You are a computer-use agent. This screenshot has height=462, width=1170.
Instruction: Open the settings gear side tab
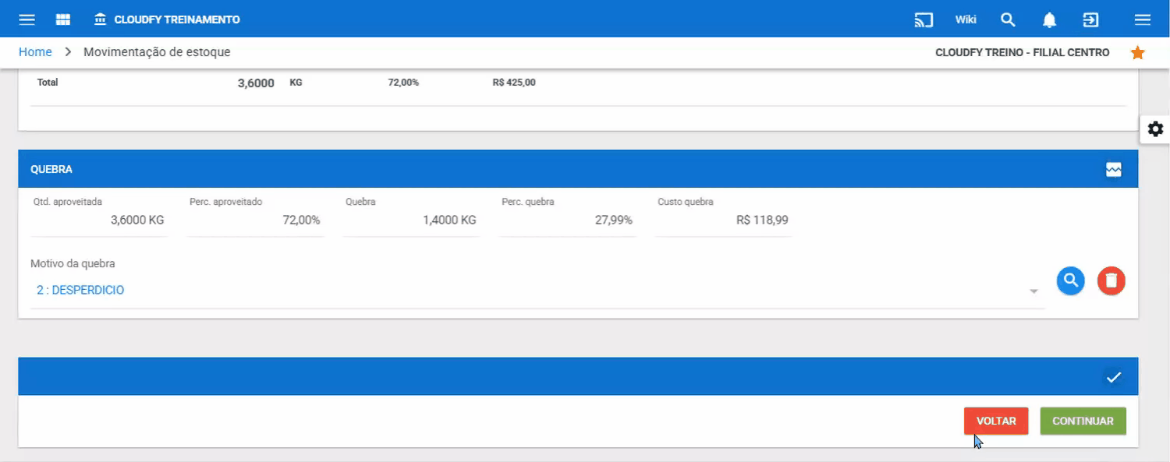tap(1155, 129)
